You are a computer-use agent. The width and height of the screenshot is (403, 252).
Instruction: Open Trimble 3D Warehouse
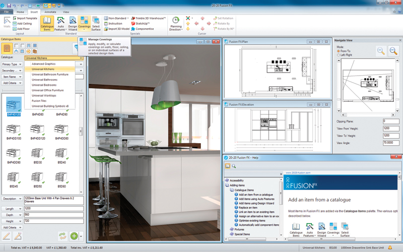click(148, 18)
